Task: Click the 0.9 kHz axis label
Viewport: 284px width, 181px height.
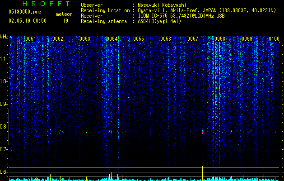Action: point(4,104)
